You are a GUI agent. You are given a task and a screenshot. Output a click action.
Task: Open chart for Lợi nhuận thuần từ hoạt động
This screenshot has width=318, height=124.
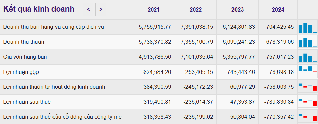307,87
